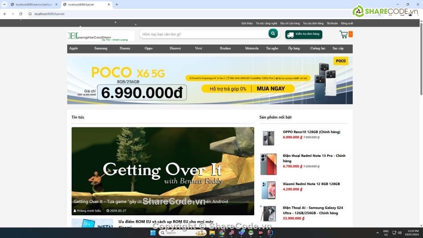The image size is (423, 238).
Task: Click OPPO Reno10 product thumbnail
Action: pyautogui.click(x=268, y=138)
